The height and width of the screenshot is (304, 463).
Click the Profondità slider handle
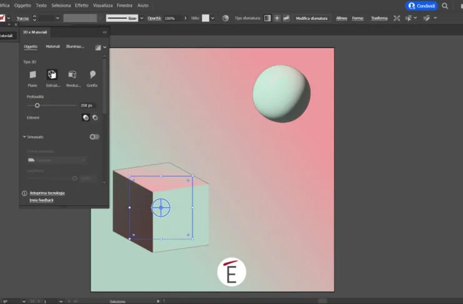37,106
